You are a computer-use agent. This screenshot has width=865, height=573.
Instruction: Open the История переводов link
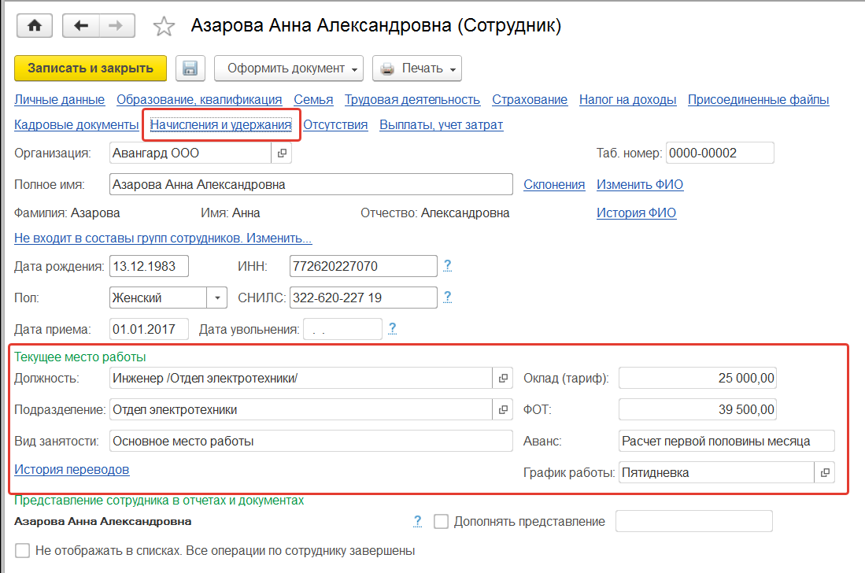click(x=72, y=470)
